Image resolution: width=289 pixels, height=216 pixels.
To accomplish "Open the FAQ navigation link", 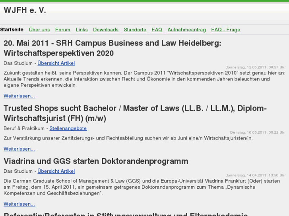I will tap(157, 30).
